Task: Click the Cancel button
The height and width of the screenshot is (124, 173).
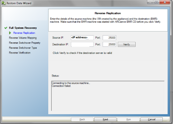Action: point(152,119)
